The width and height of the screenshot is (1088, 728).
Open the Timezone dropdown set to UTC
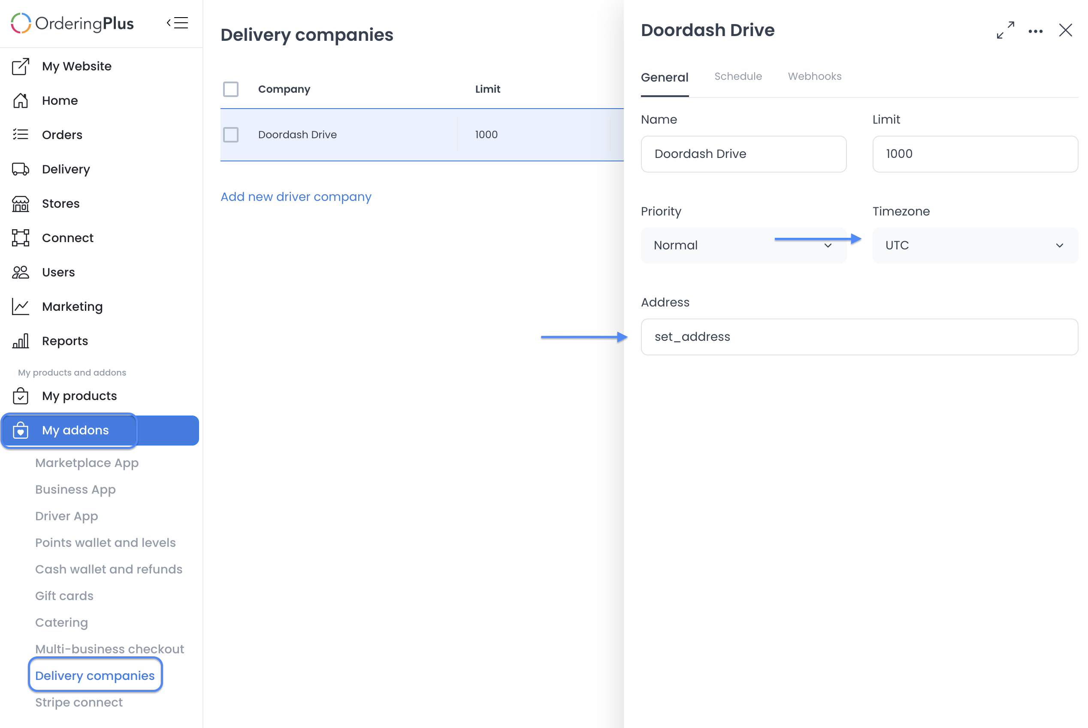(975, 245)
